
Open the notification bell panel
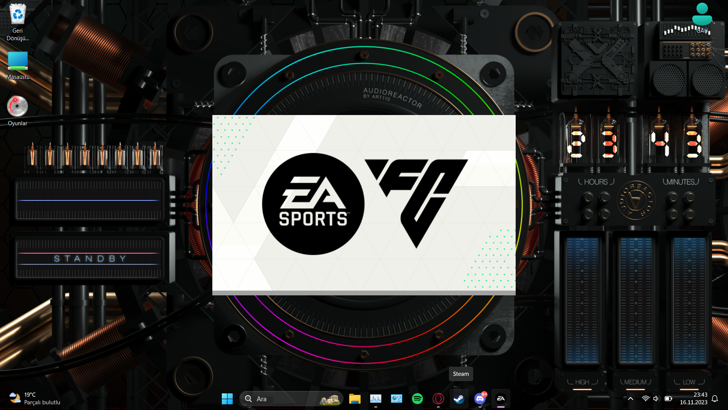point(715,399)
